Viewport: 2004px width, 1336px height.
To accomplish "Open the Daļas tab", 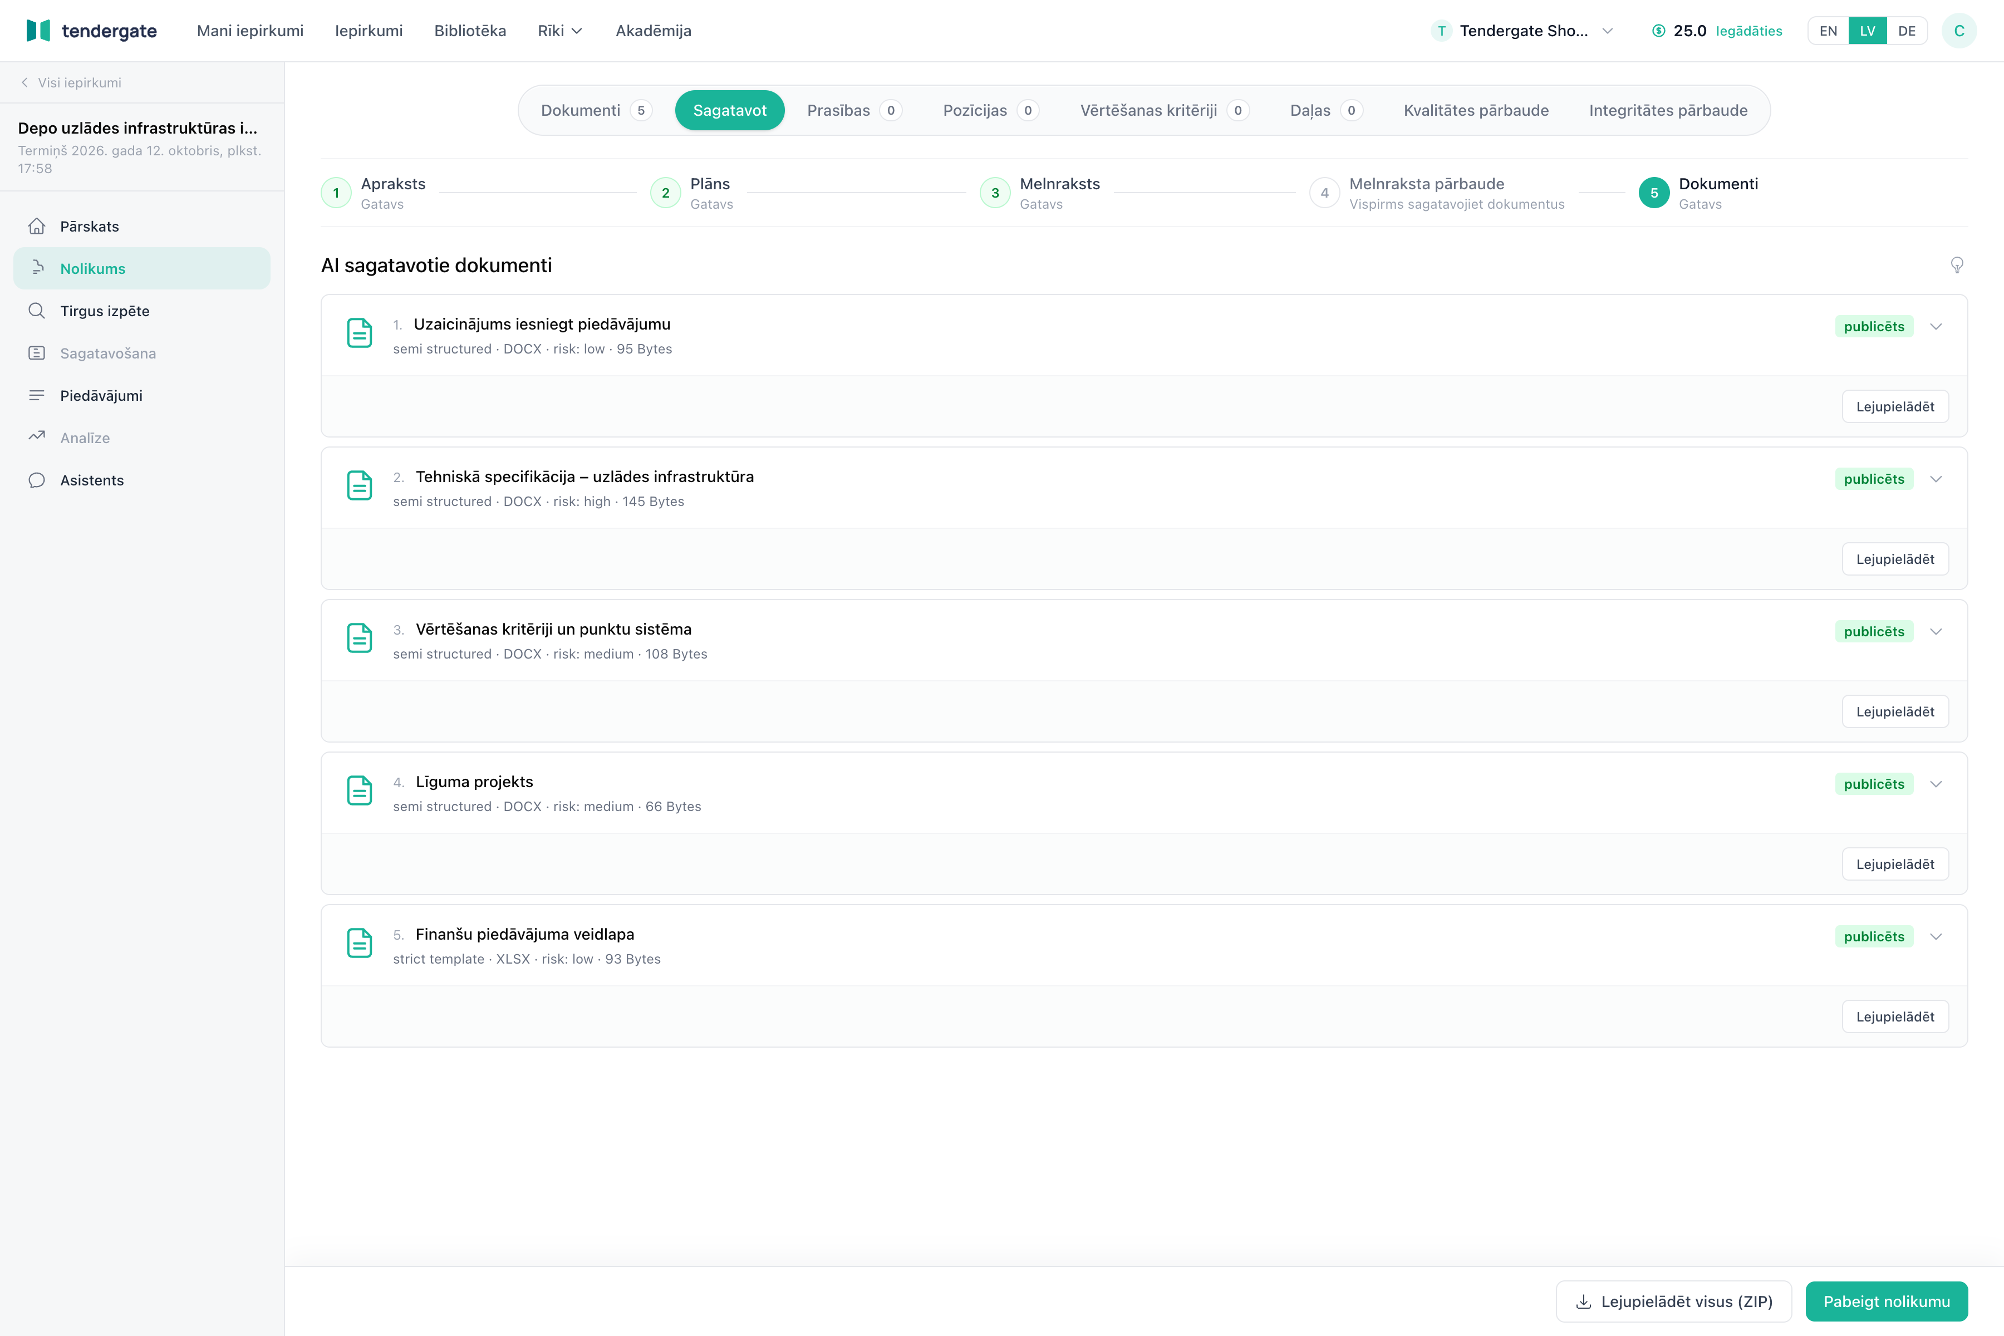I will coord(1327,110).
